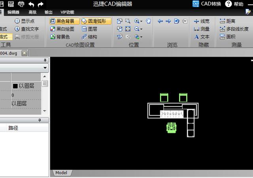The image size is (253, 178).
Task: Select the Pan hand tool
Action: click(149, 21)
